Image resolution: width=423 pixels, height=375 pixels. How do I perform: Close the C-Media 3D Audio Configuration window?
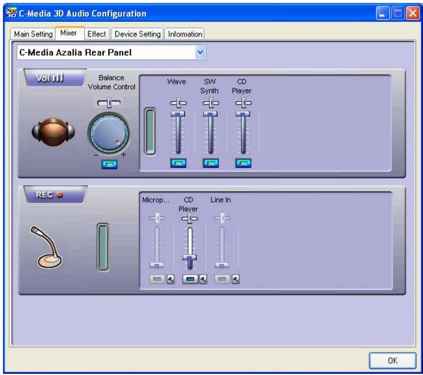point(413,13)
